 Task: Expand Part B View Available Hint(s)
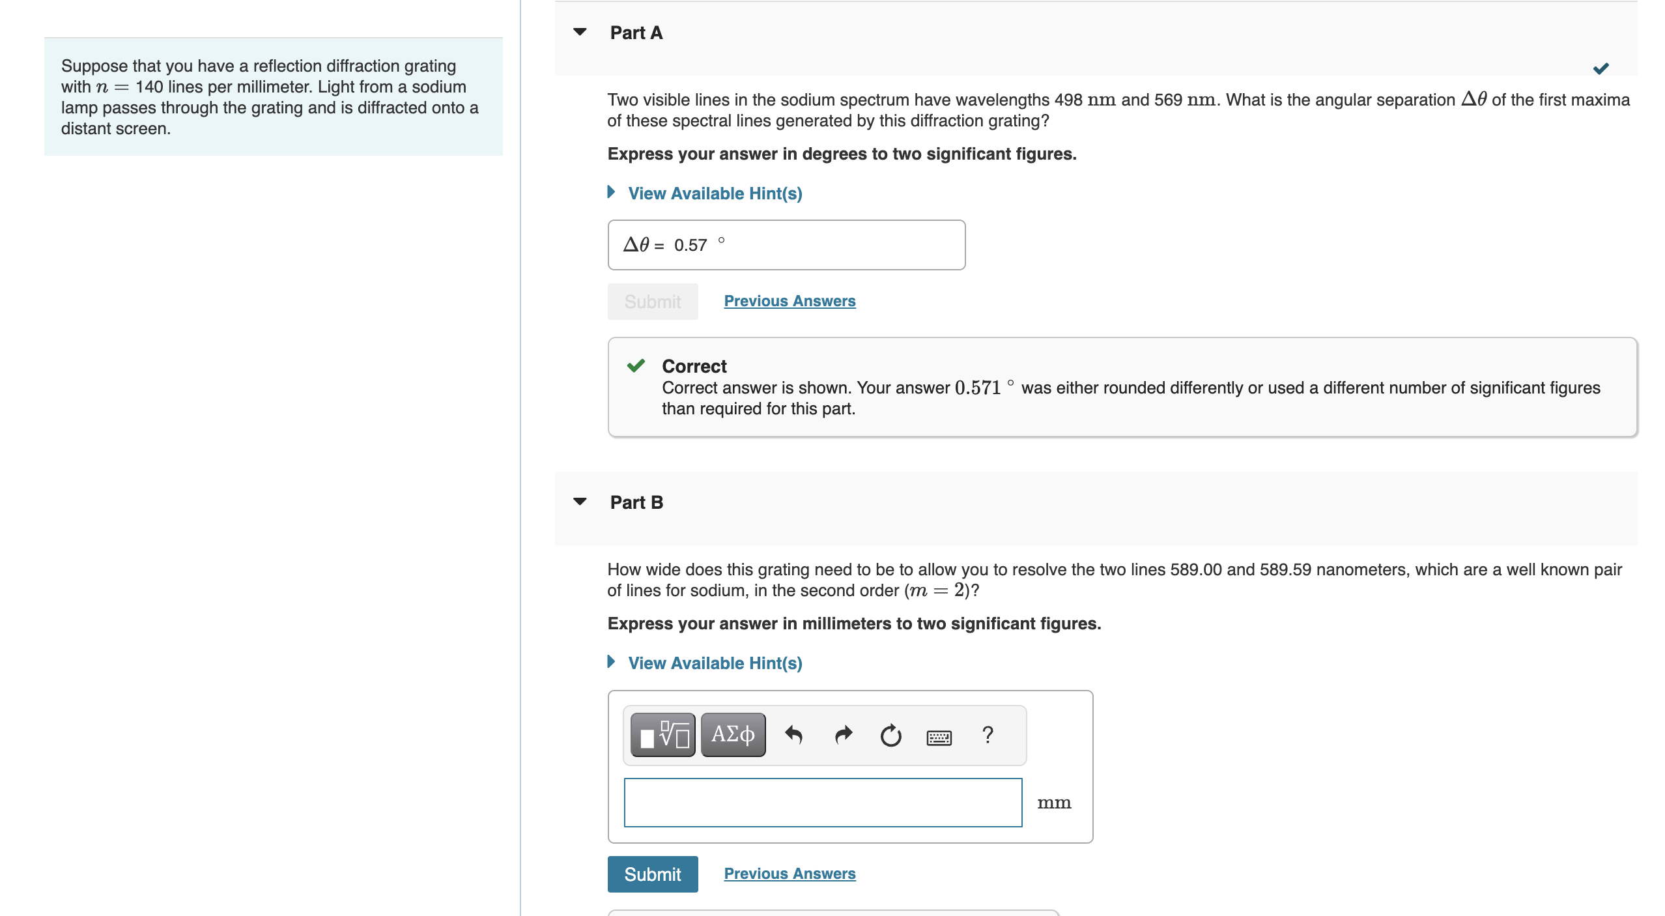coord(715,663)
